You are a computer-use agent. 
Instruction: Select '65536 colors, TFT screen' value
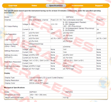coord(39,83)
